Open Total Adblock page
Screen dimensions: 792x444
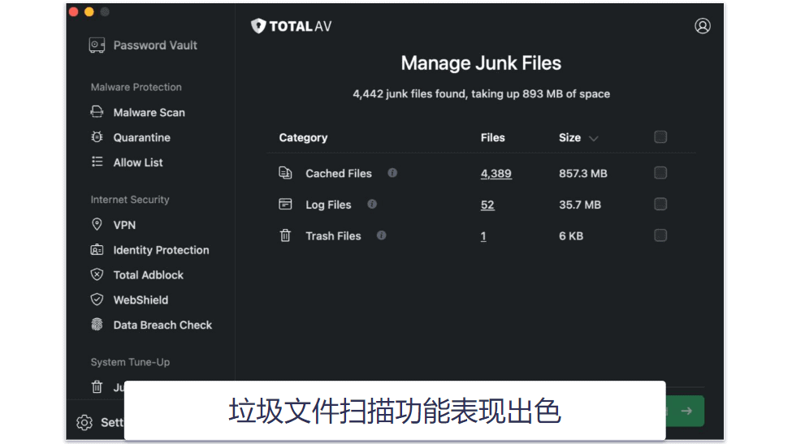click(x=149, y=275)
